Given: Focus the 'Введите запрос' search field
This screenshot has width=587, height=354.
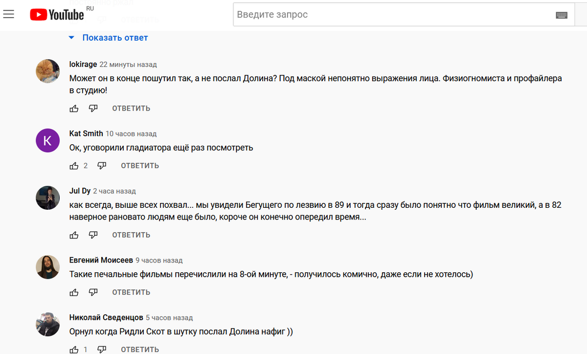Looking at the screenshot, I should 391,15.
